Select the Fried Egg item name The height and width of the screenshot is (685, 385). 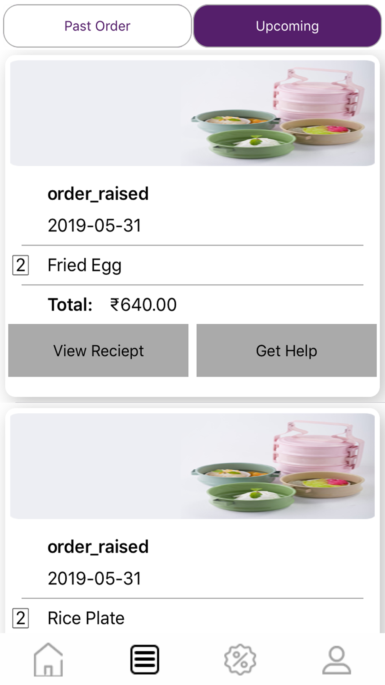click(85, 265)
